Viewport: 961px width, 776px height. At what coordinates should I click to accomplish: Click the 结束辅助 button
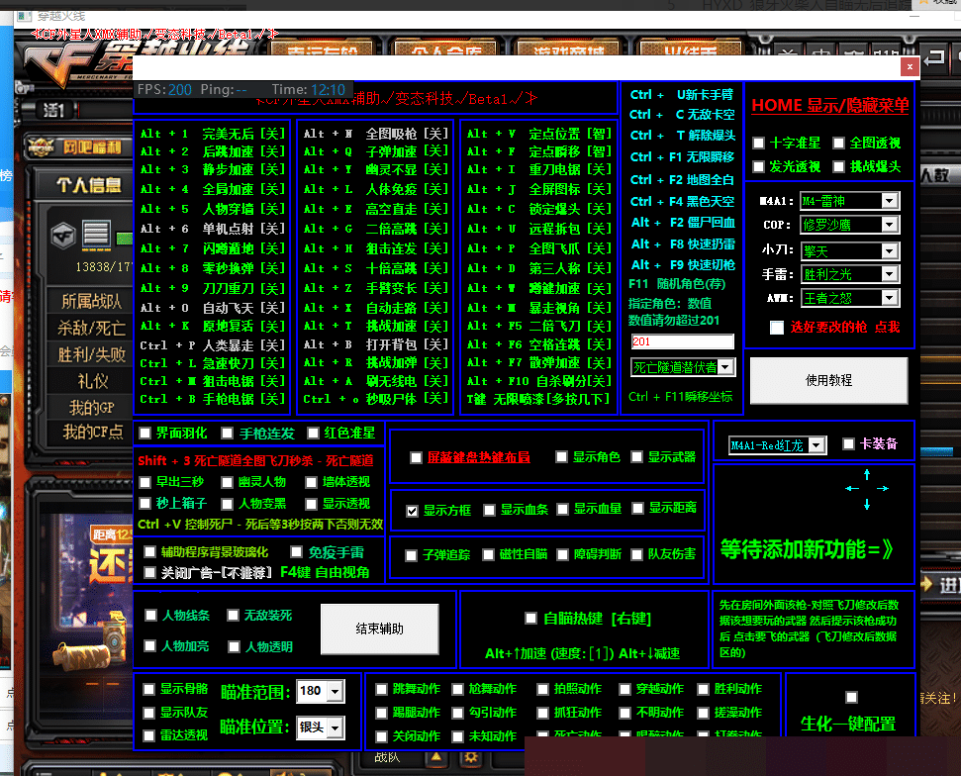pos(379,629)
